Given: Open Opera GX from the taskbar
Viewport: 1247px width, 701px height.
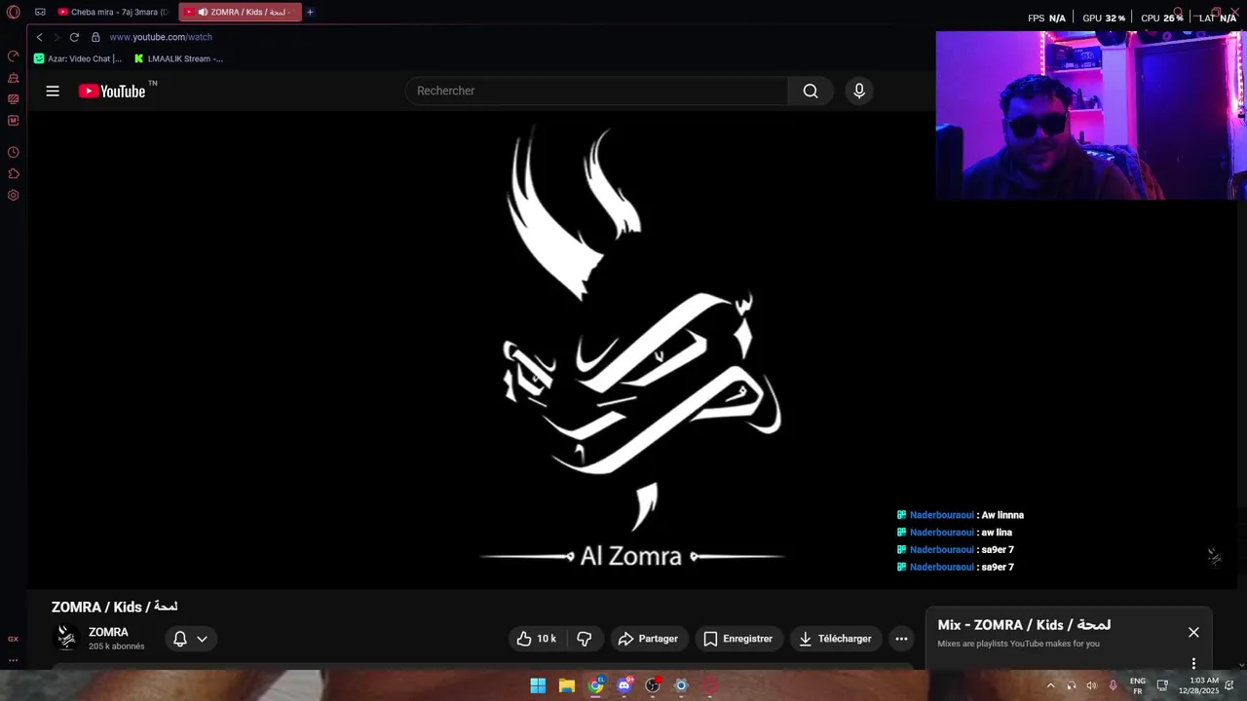Looking at the screenshot, I should pyautogui.click(x=710, y=685).
